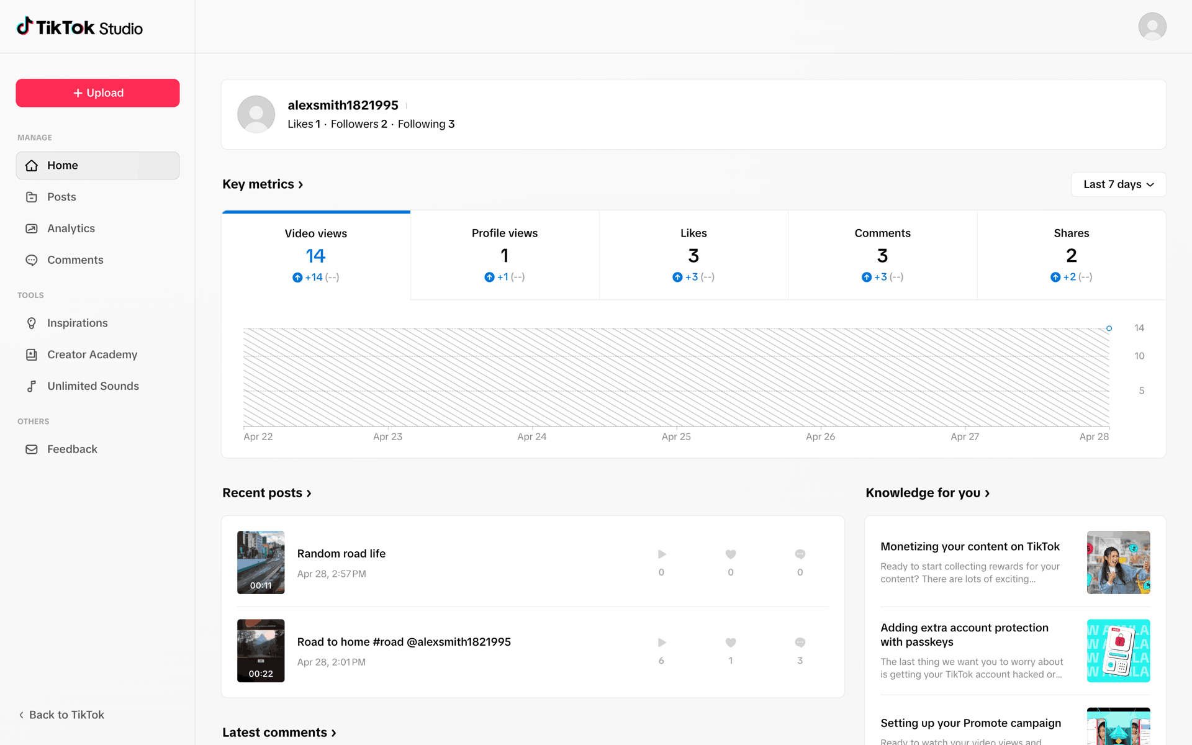Click the Analytics chart icon

click(x=32, y=228)
